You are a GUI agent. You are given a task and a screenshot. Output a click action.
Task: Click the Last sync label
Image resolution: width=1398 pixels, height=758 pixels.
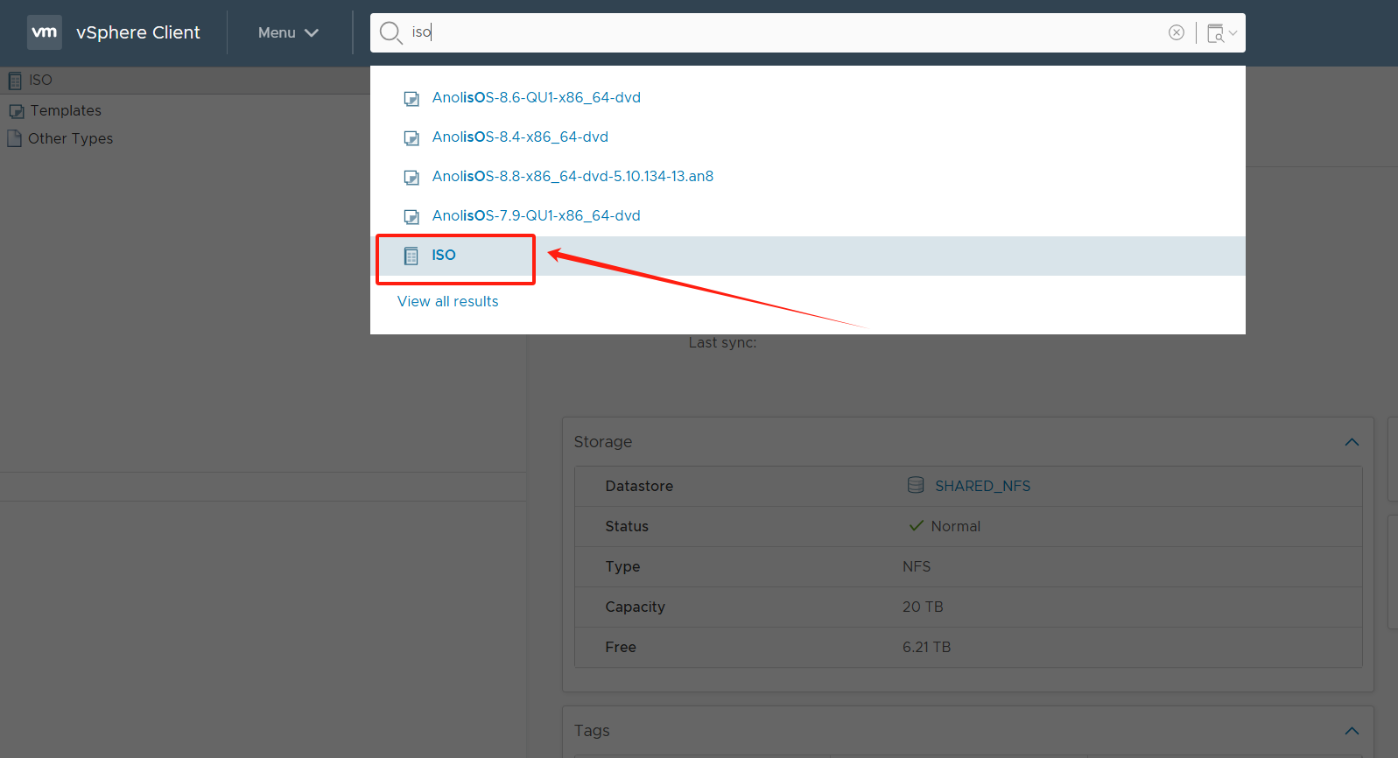[722, 342]
